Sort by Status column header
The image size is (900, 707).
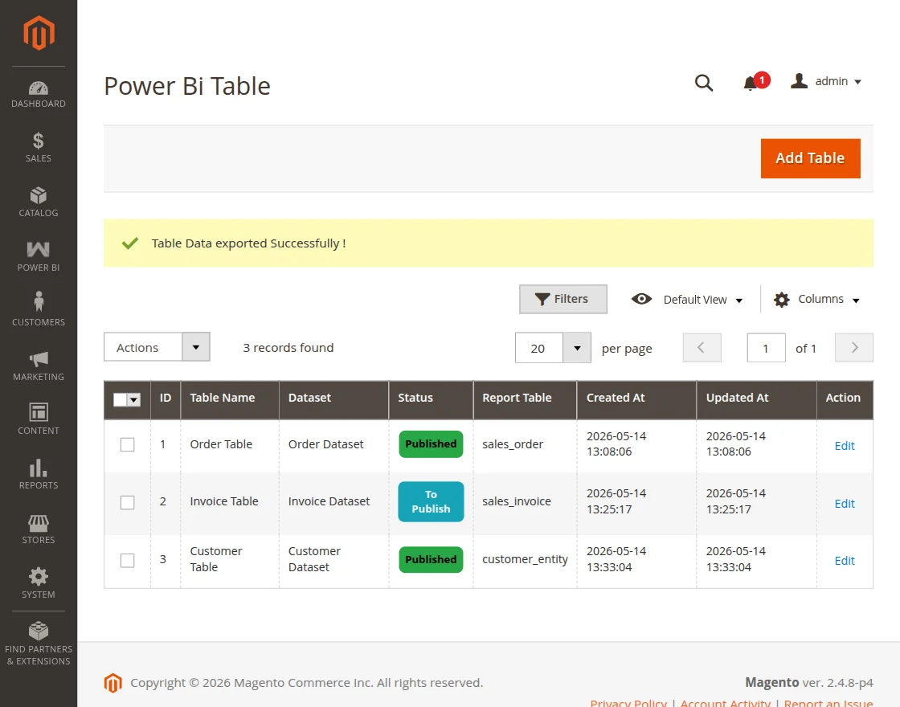tap(431, 398)
